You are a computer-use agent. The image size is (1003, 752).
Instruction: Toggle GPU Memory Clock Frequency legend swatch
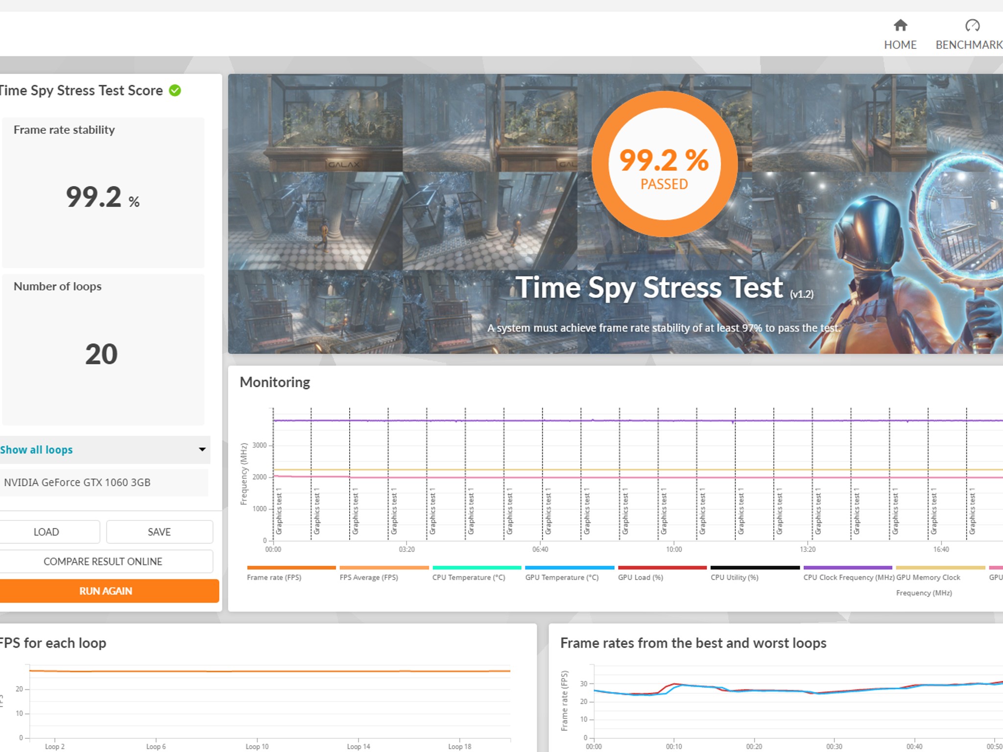tap(940, 568)
